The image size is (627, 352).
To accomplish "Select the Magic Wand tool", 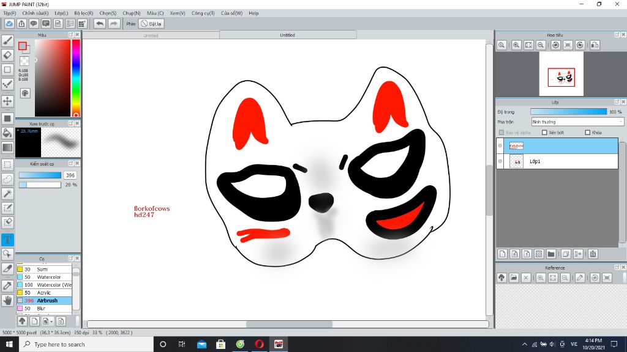I will pos(7,194).
